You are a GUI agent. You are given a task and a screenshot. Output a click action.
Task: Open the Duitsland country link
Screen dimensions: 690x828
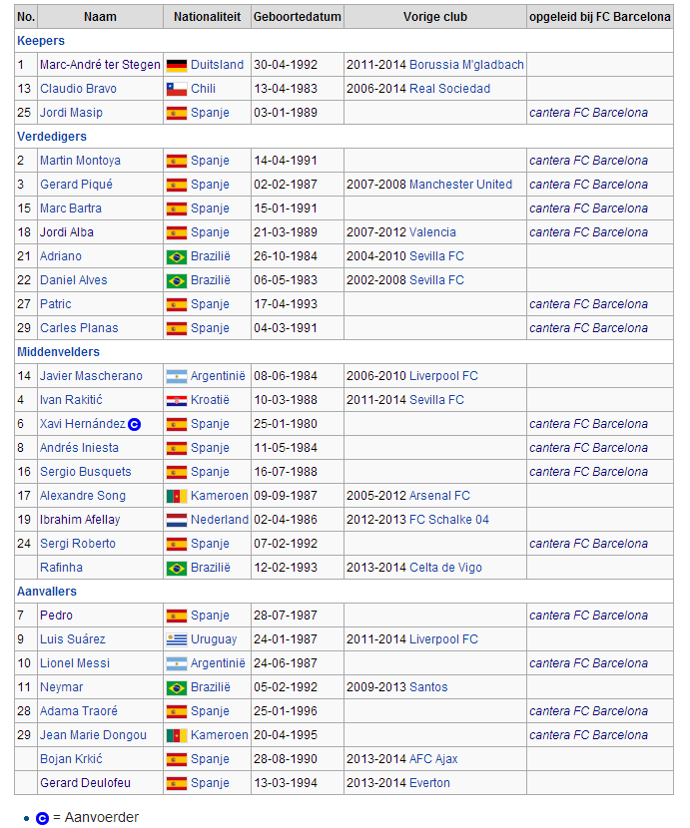pos(217,65)
